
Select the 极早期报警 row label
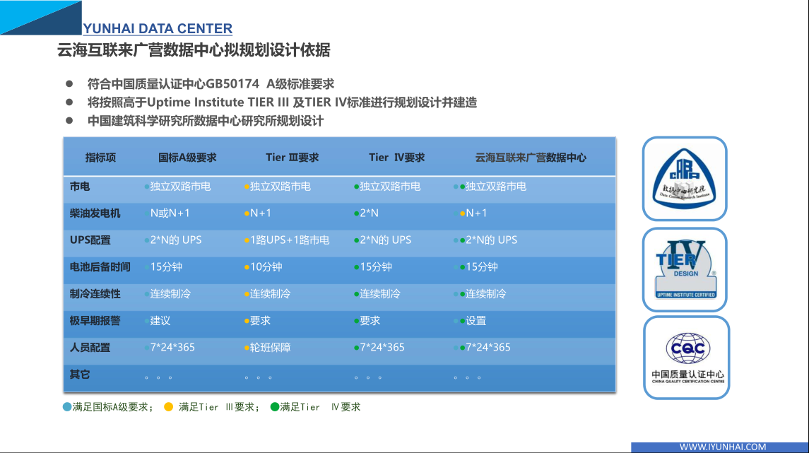pyautogui.click(x=95, y=321)
